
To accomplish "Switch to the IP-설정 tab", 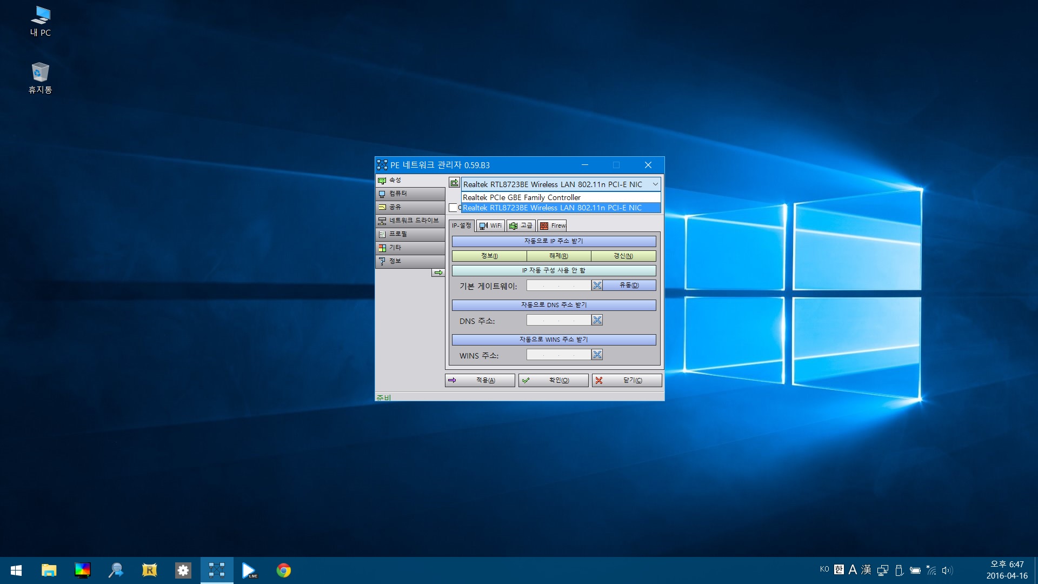I will 462,225.
